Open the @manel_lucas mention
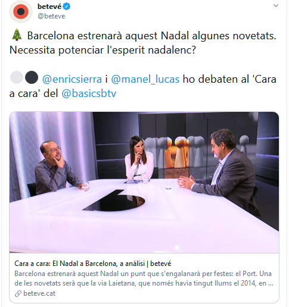Screen dimensions: 289x307 145,79
